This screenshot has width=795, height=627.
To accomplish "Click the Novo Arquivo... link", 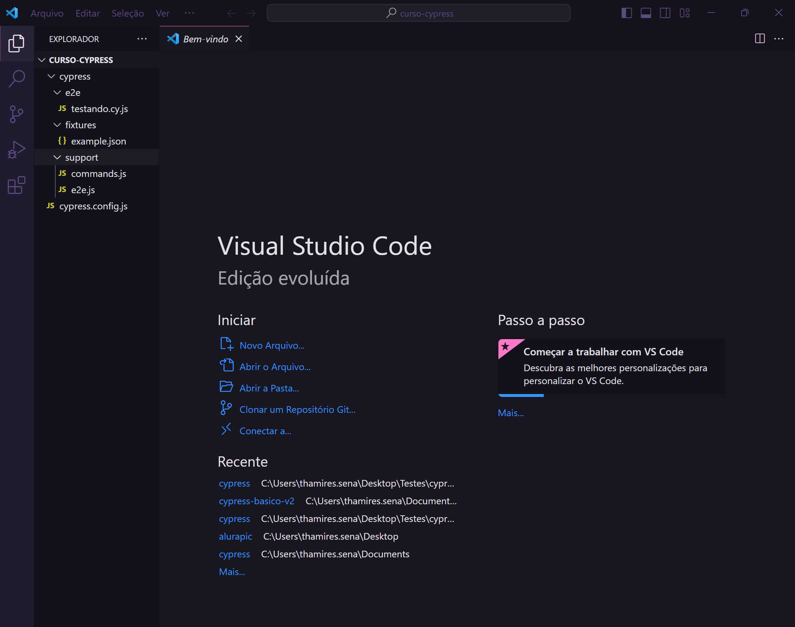I will pyautogui.click(x=272, y=345).
